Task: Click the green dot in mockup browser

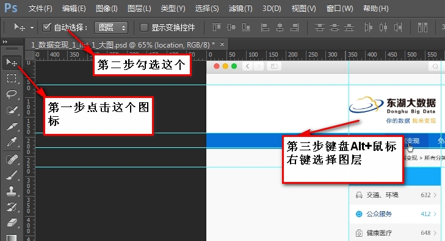Action: pos(234,66)
